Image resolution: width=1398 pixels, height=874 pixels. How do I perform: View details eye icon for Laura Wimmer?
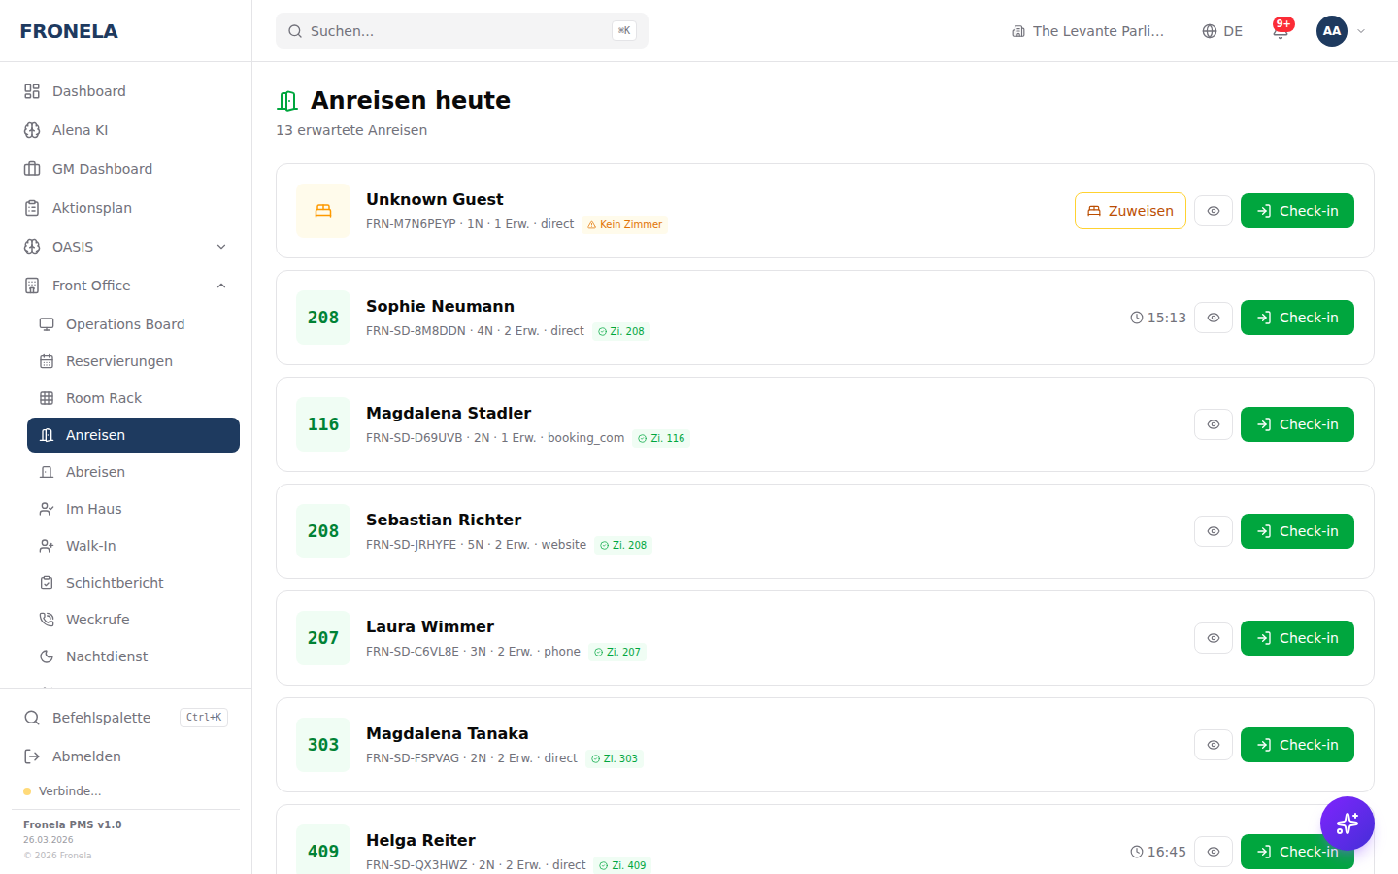(x=1214, y=638)
